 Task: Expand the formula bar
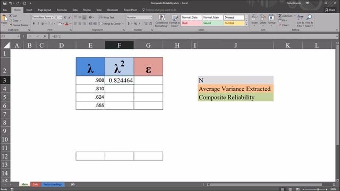[x=337, y=37]
